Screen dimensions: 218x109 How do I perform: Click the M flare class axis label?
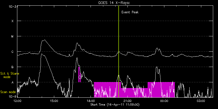tap(12, 36)
